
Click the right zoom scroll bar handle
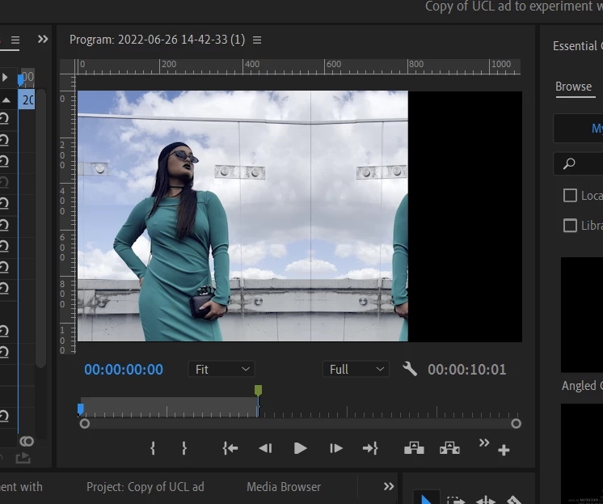516,424
